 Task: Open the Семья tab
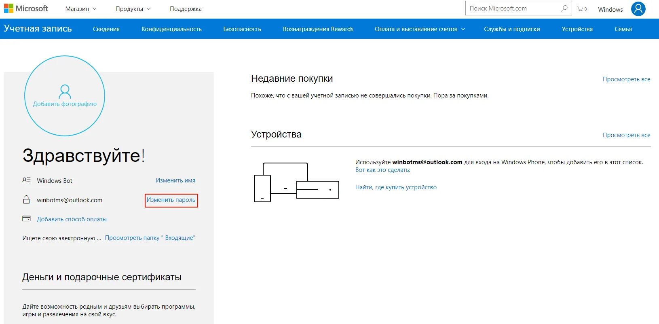click(x=623, y=29)
